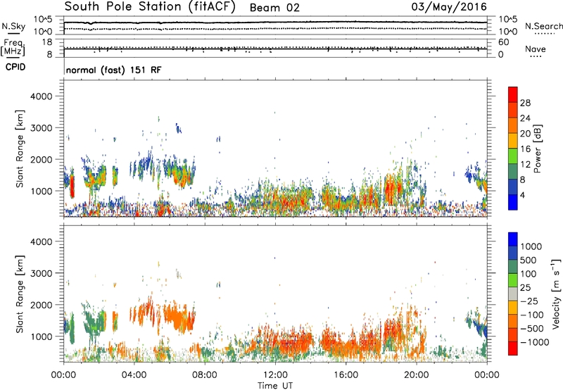
Task: Click the Velocity colorbar value '-100'
Action: tap(532, 315)
